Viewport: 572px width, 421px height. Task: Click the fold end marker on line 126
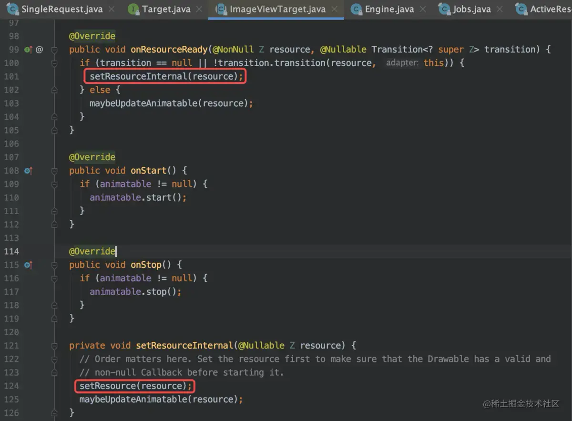click(x=54, y=412)
